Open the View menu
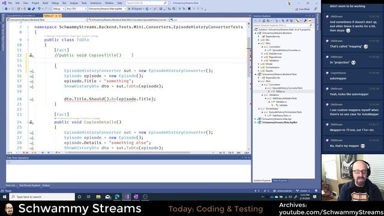 [x=26, y=3]
